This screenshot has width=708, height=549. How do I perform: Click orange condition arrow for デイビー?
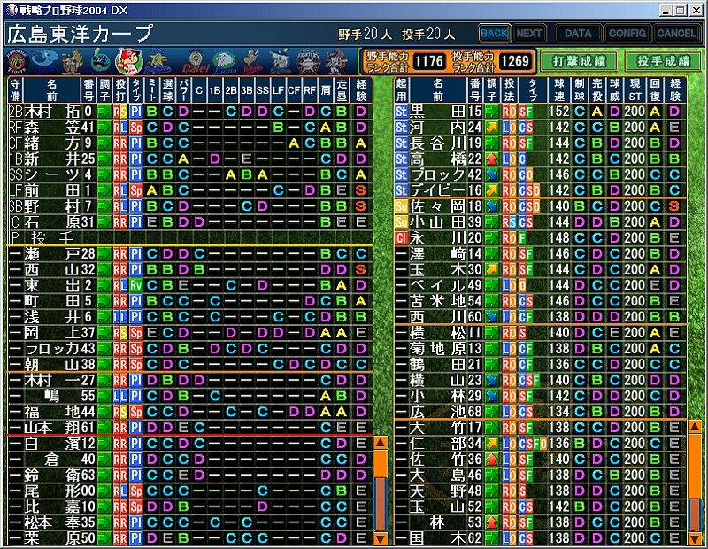tap(492, 190)
